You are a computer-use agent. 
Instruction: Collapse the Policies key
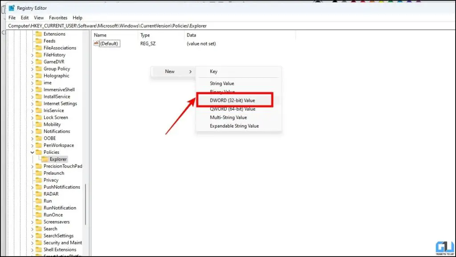pyautogui.click(x=32, y=153)
